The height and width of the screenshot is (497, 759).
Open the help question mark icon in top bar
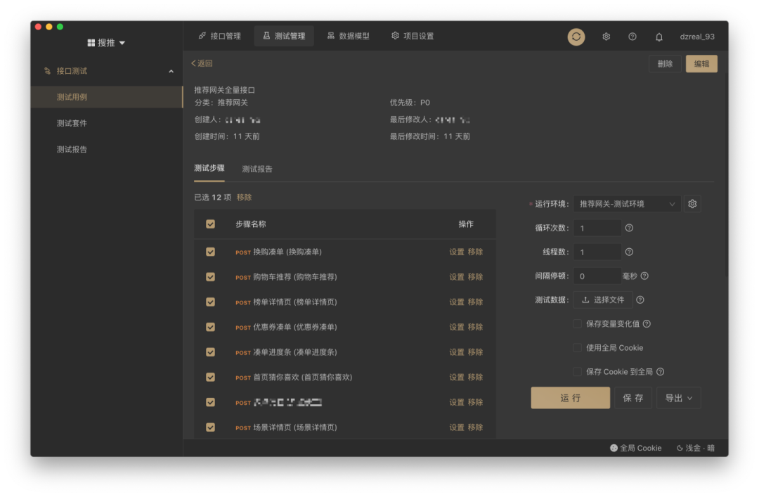(x=632, y=37)
